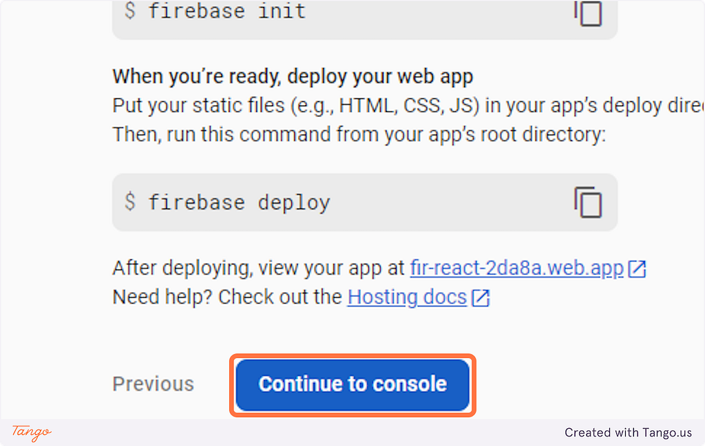The image size is (705, 446).
Task: Click empty area of firebase deploy code box
Action: (450, 202)
